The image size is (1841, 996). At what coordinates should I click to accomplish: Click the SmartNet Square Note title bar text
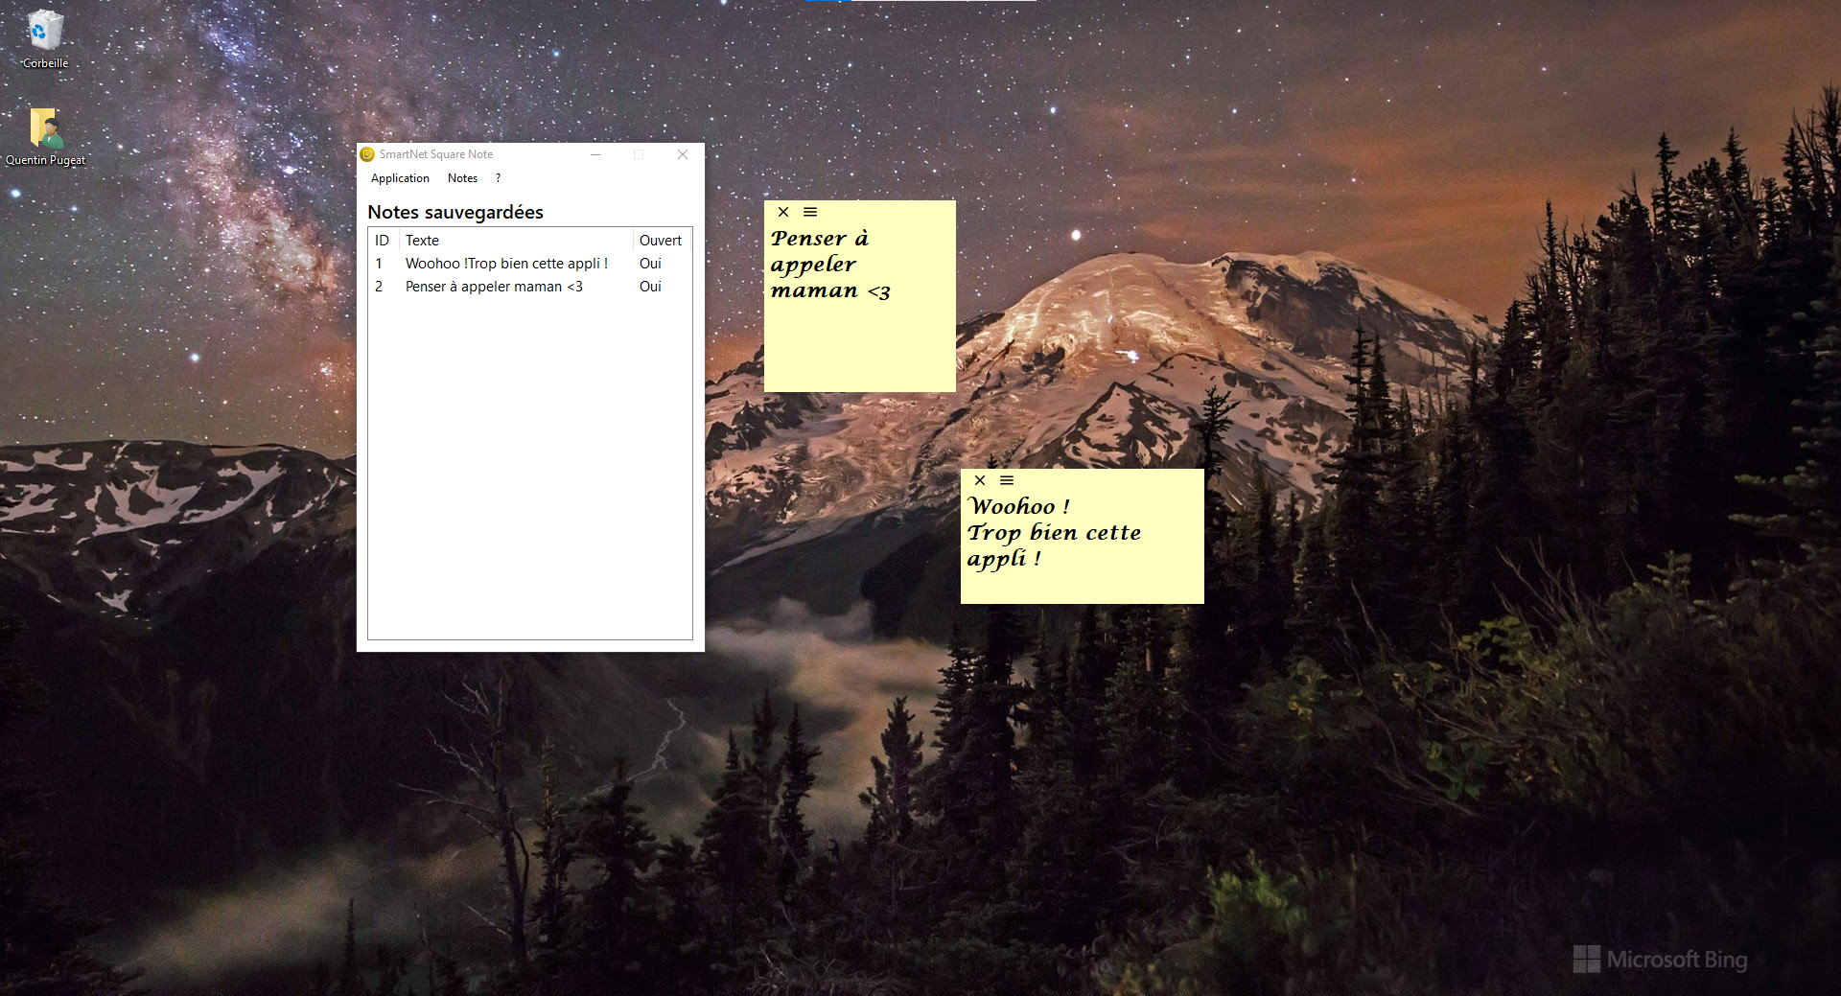click(436, 154)
